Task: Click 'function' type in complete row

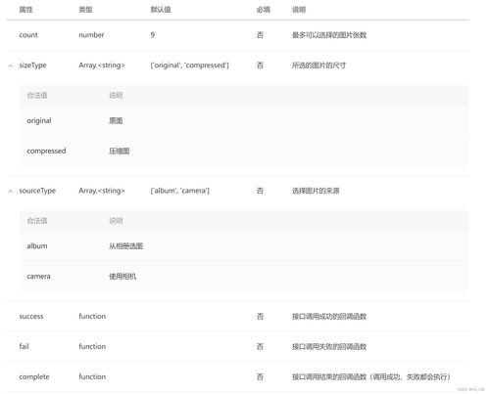Action: pos(92,376)
